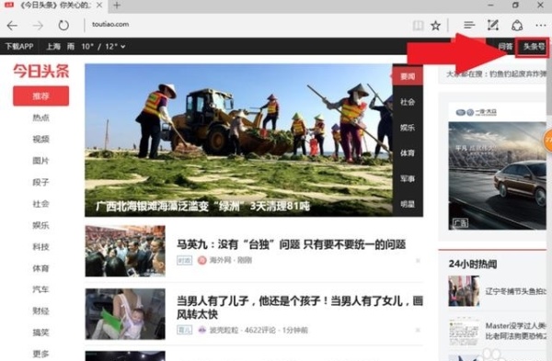Open the car advertisement image
The width and height of the screenshot is (552, 361).
click(497, 175)
